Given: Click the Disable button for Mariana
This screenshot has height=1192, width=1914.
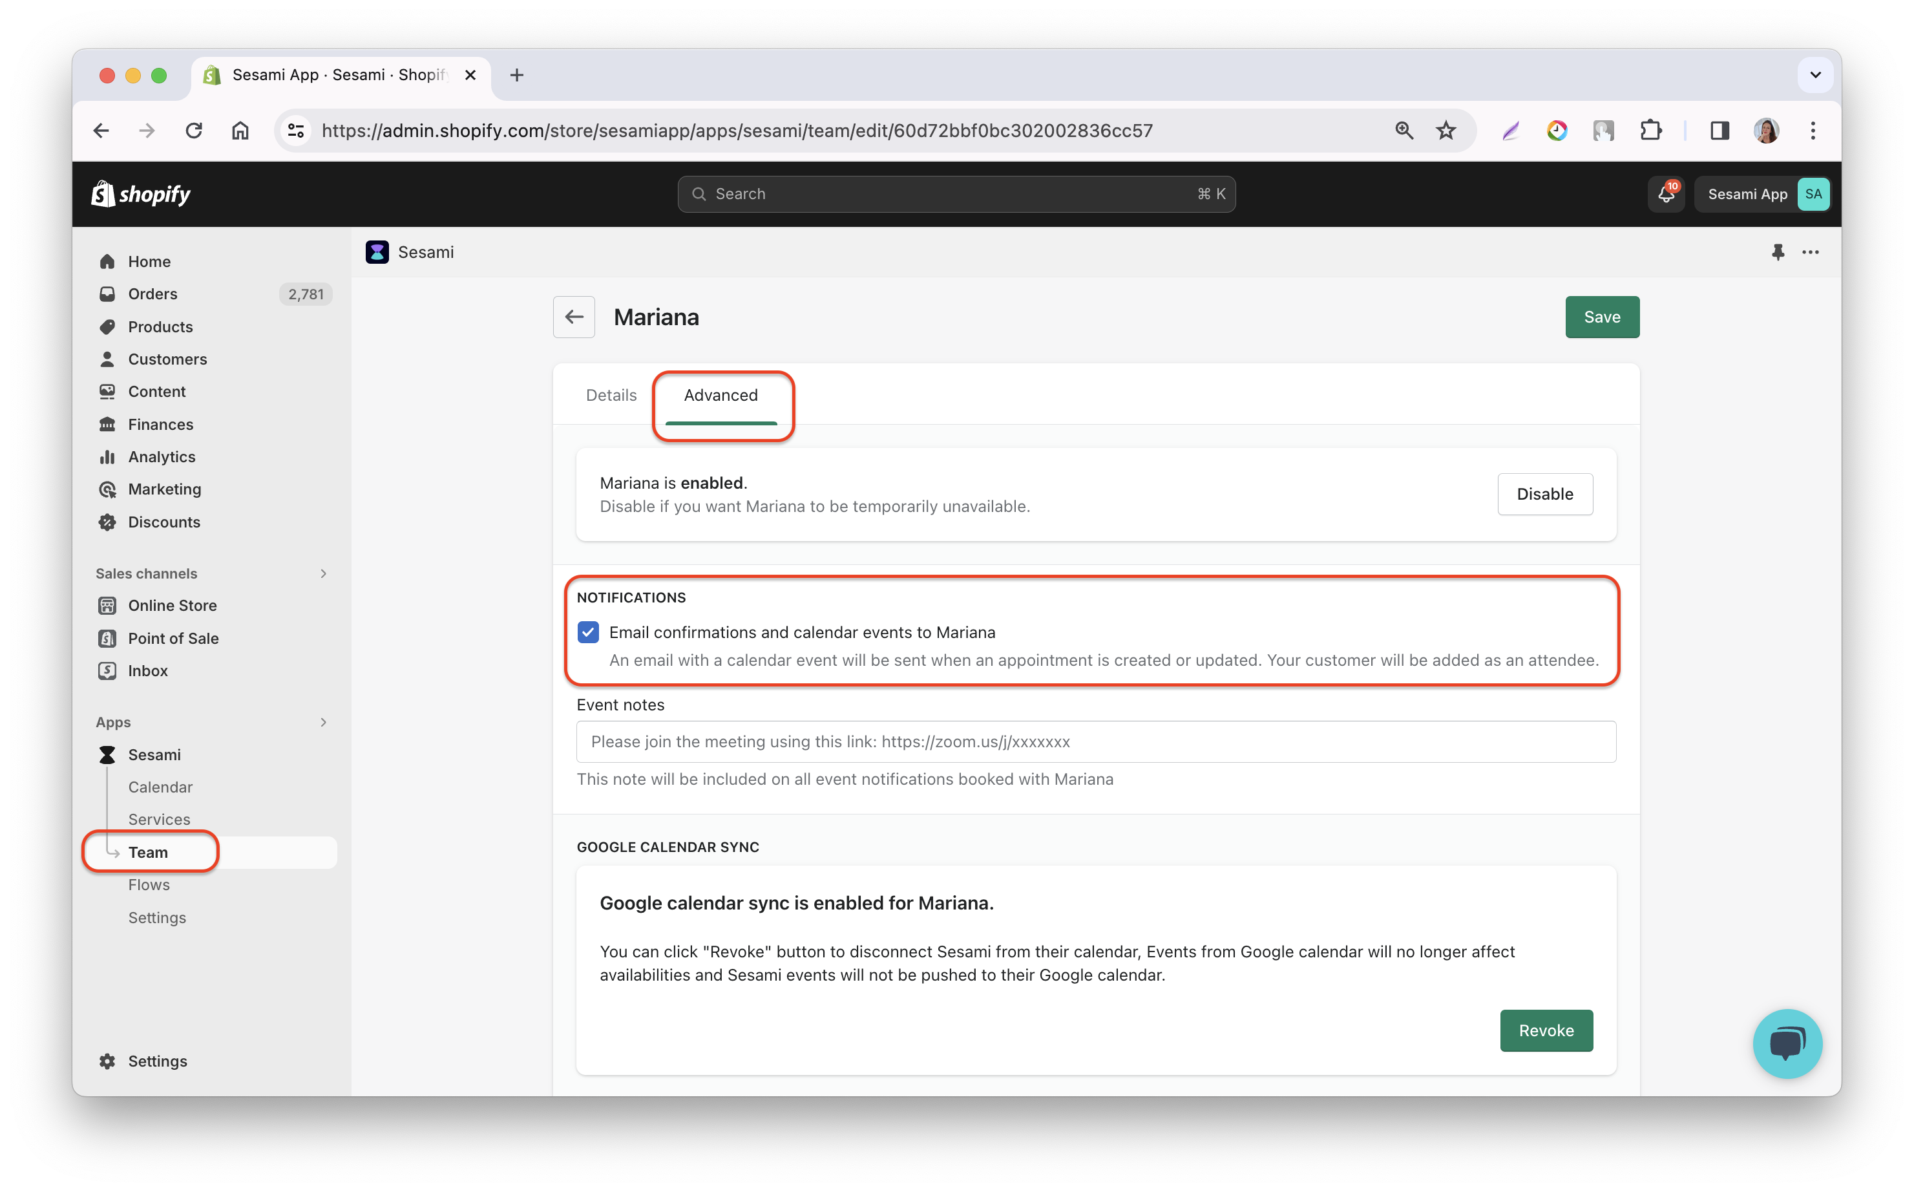Looking at the screenshot, I should pos(1544,495).
